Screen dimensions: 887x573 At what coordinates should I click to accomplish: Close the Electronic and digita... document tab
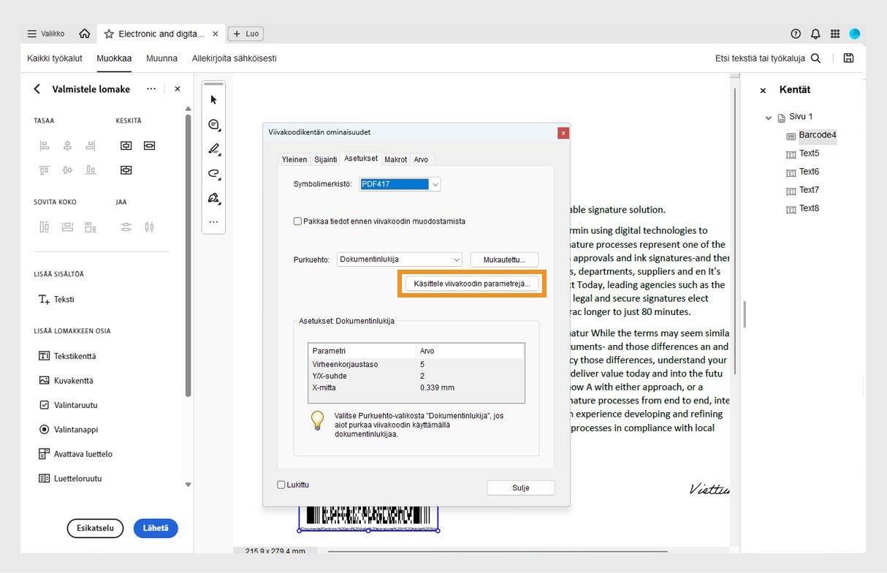(216, 34)
